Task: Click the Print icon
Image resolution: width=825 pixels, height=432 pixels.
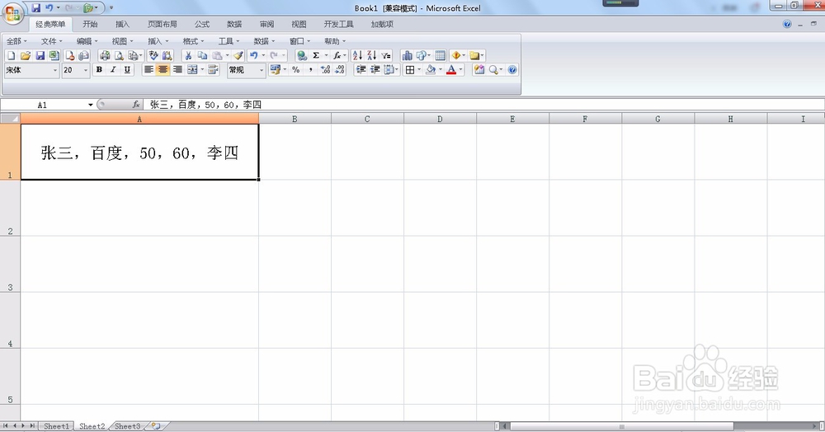Action: [x=105, y=55]
